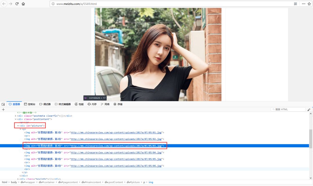Screen dimensions: 313x186
Task: Select div#pagecontent in the breadcrumb
Action: pos(68,182)
